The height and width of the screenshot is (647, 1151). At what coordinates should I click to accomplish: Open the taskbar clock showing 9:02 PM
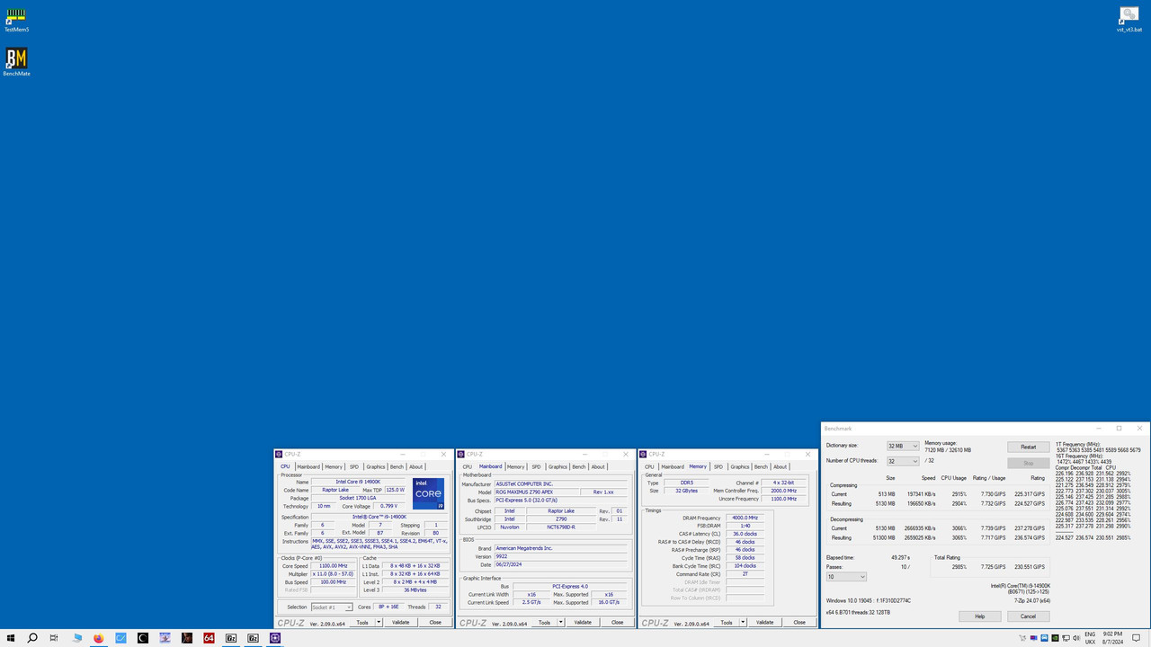[x=1112, y=638]
